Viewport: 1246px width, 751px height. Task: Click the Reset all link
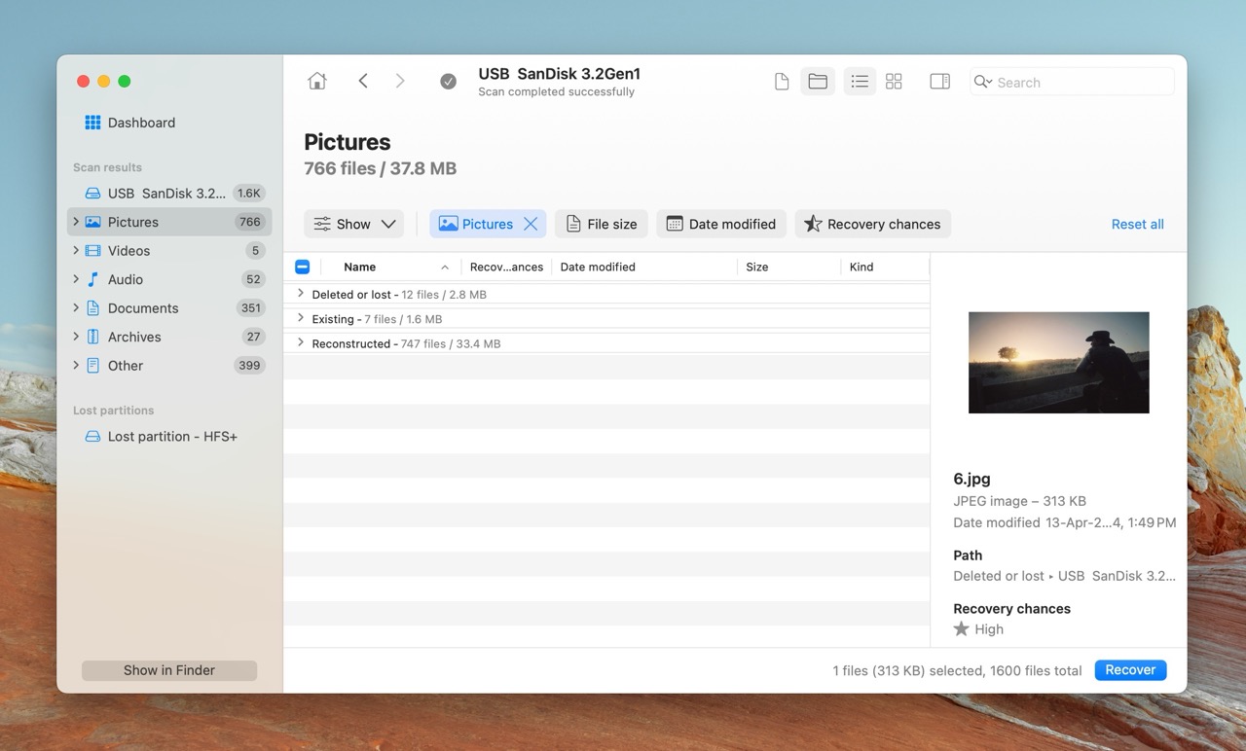pyautogui.click(x=1137, y=224)
